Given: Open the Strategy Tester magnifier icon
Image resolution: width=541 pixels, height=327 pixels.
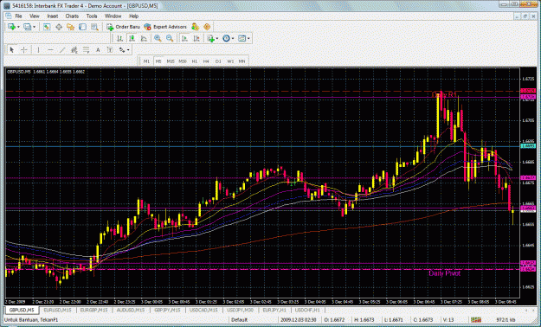Looking at the screenshot, I should click(94, 27).
